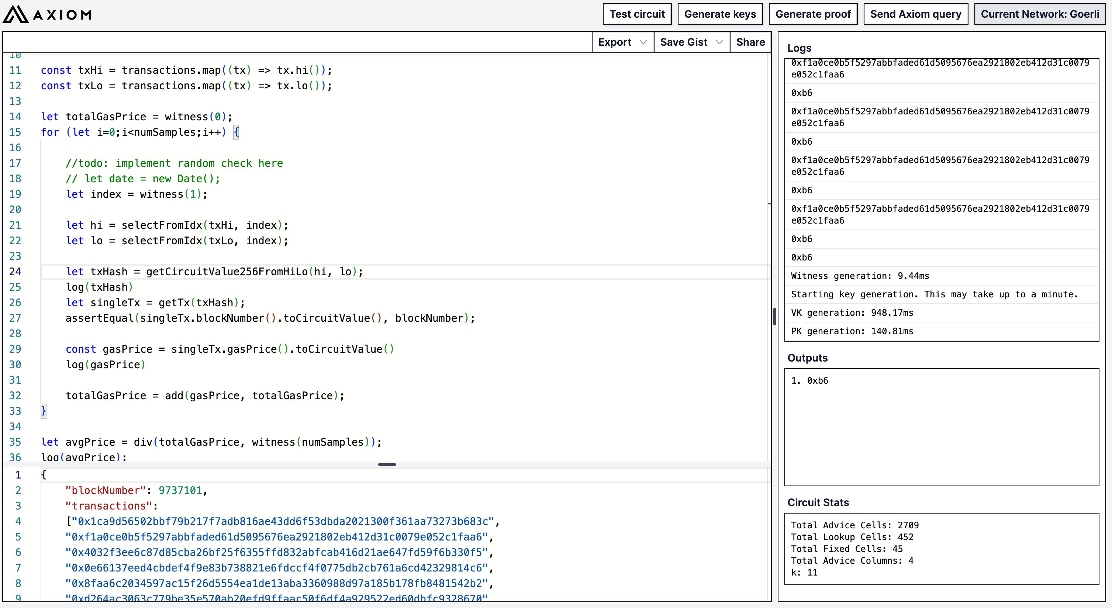Click the '//todo: implement random check here' comment

pyautogui.click(x=174, y=163)
